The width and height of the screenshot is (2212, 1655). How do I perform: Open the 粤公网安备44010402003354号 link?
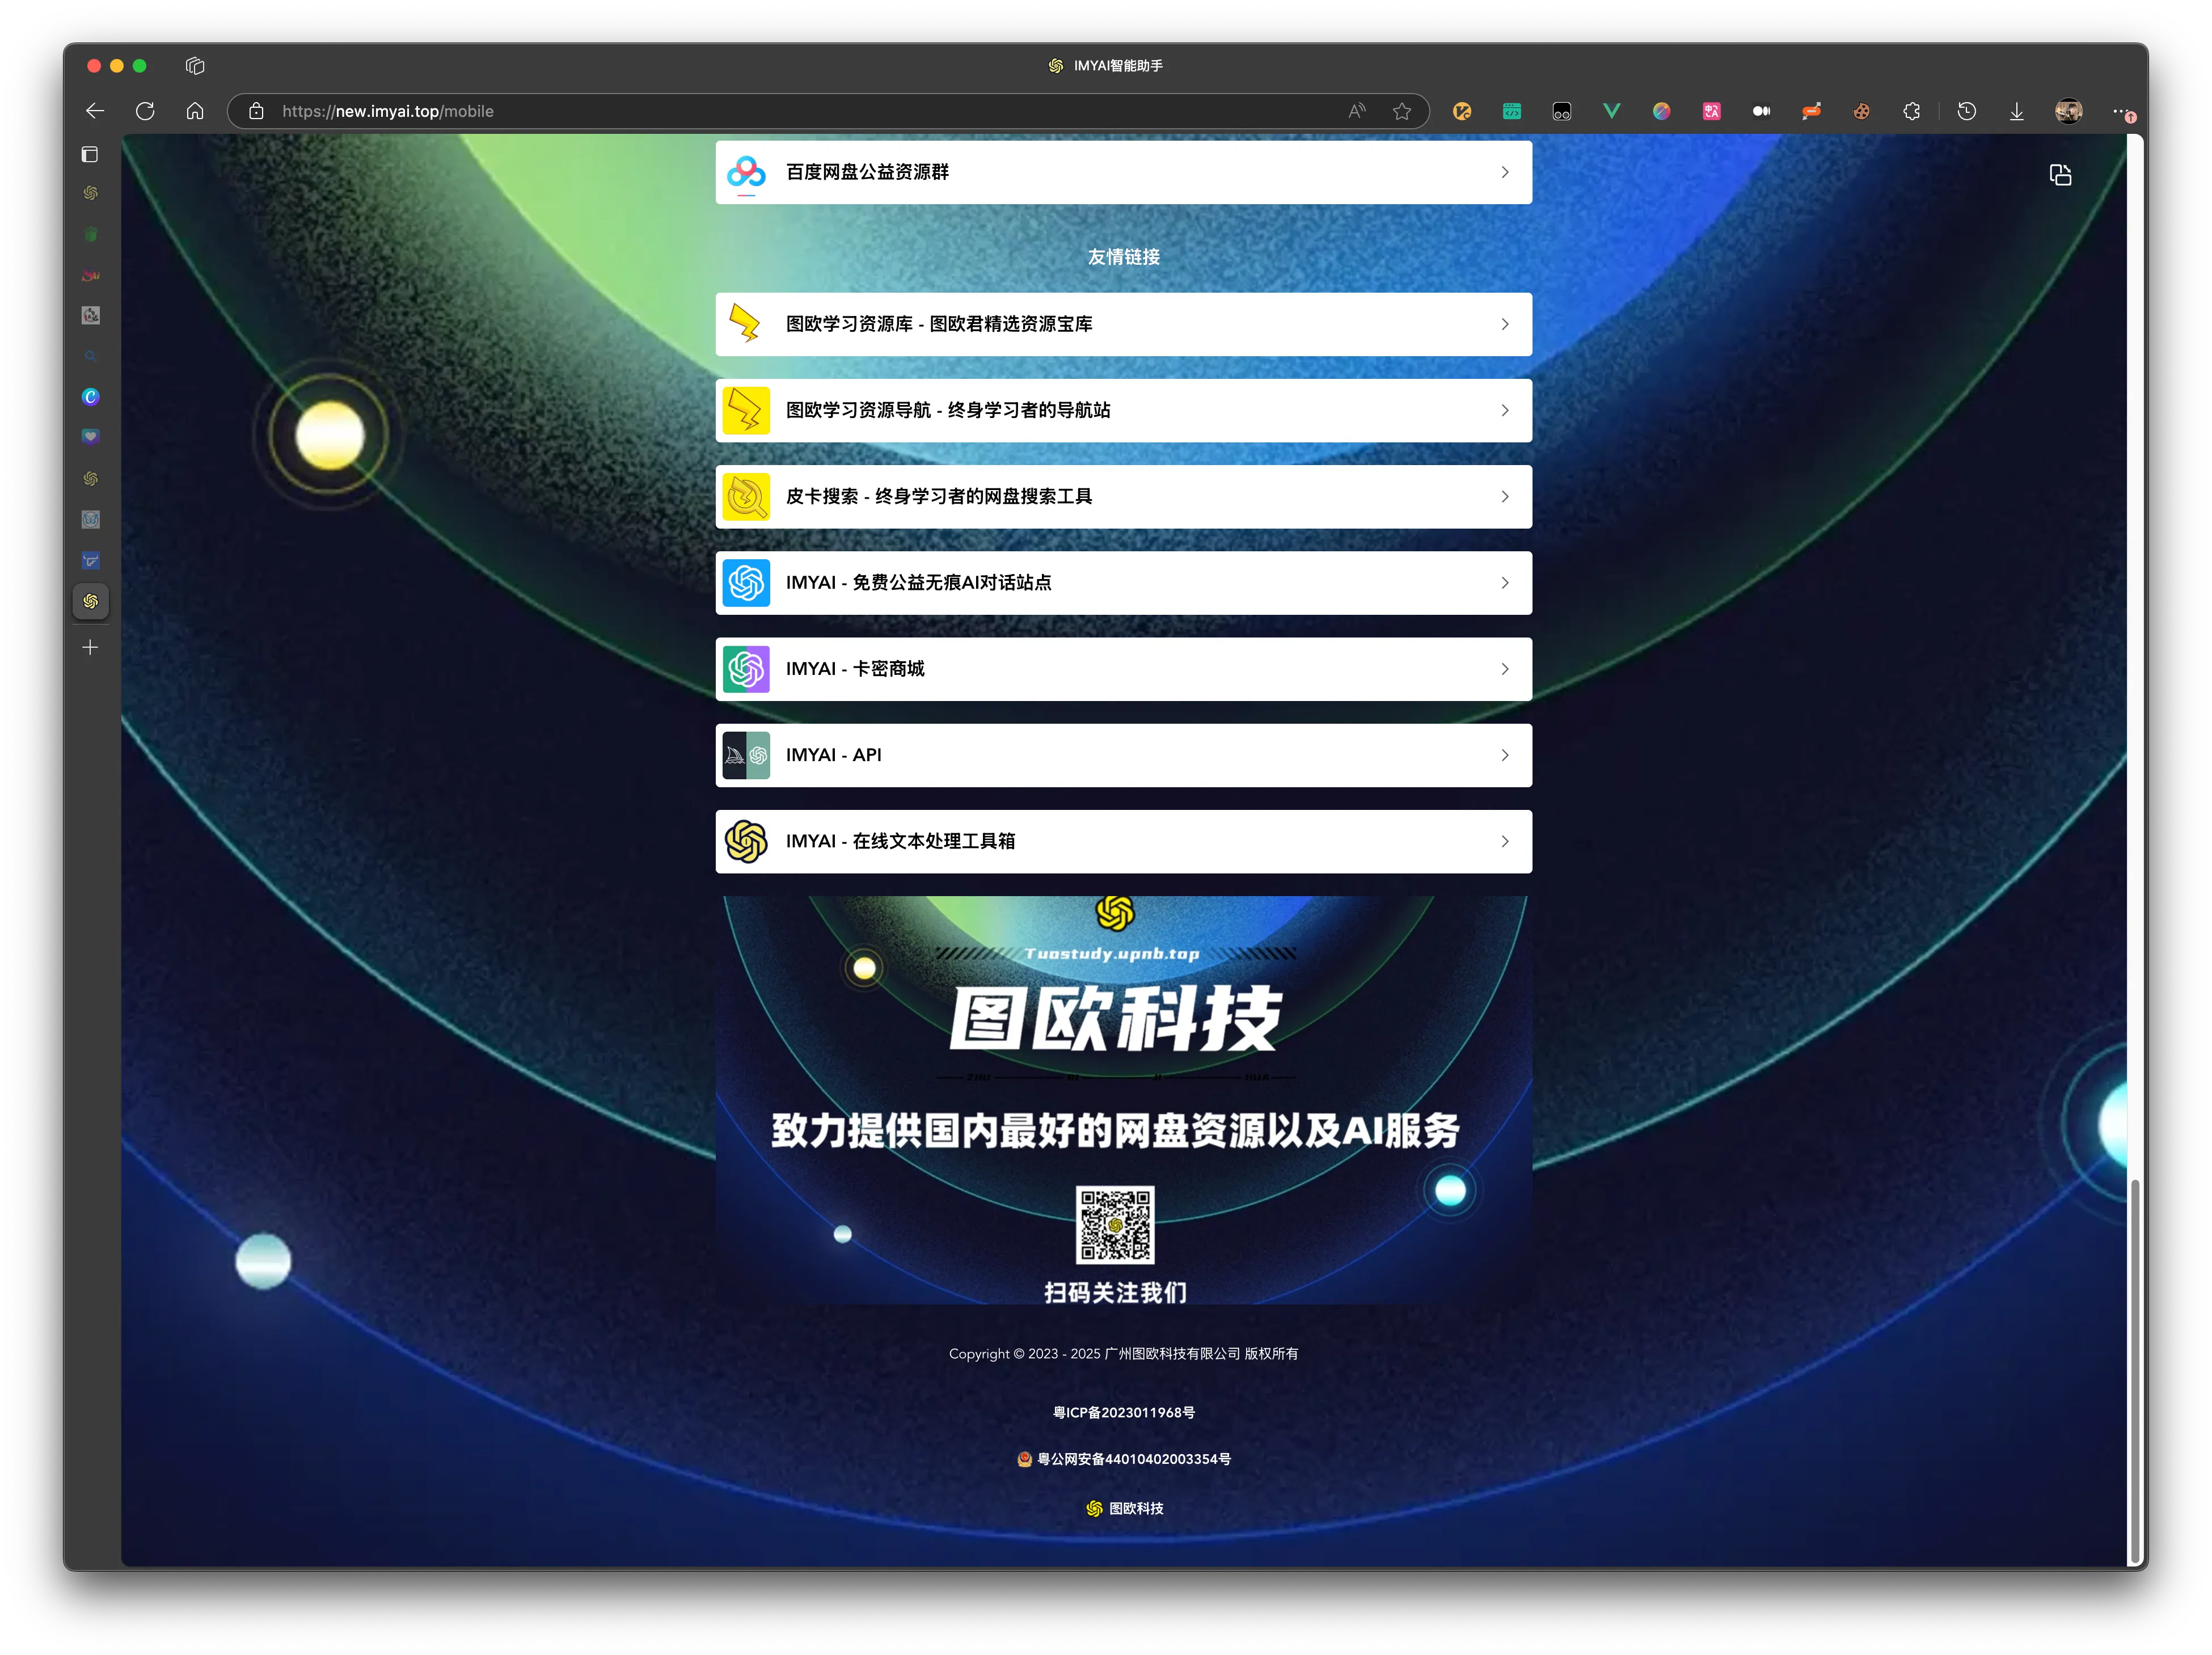point(1123,1459)
